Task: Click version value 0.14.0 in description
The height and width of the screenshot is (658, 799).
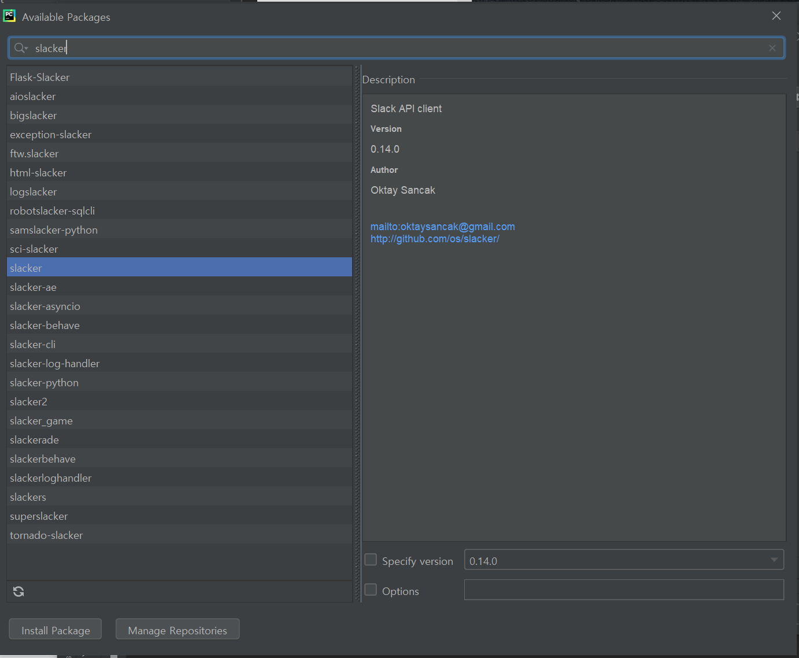Action: tap(384, 149)
